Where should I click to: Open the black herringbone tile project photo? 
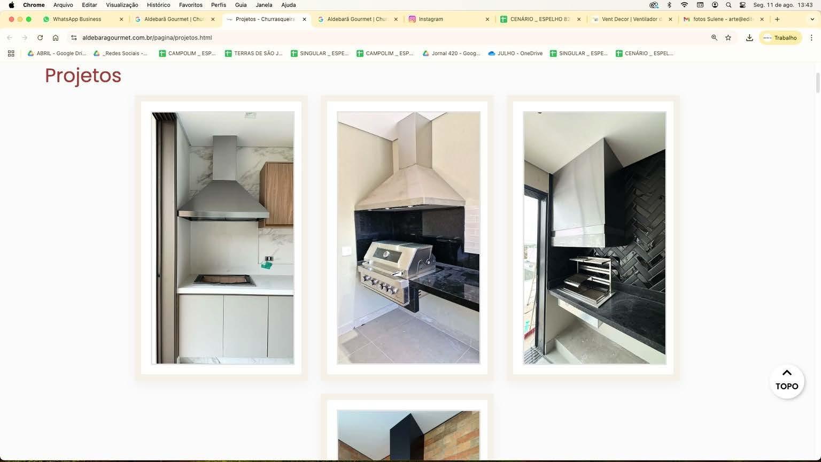click(x=594, y=238)
